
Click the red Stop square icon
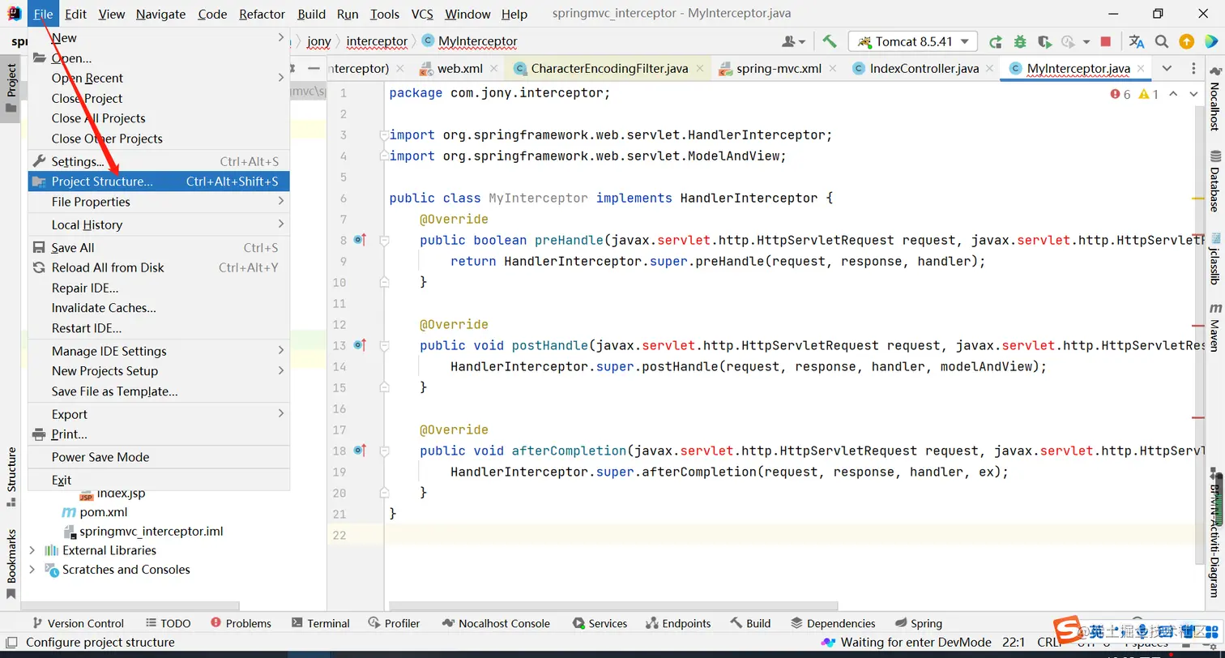pos(1106,41)
